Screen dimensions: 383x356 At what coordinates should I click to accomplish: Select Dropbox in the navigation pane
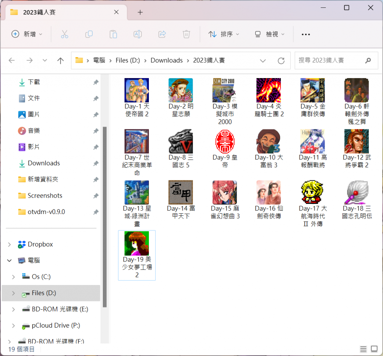(x=40, y=244)
